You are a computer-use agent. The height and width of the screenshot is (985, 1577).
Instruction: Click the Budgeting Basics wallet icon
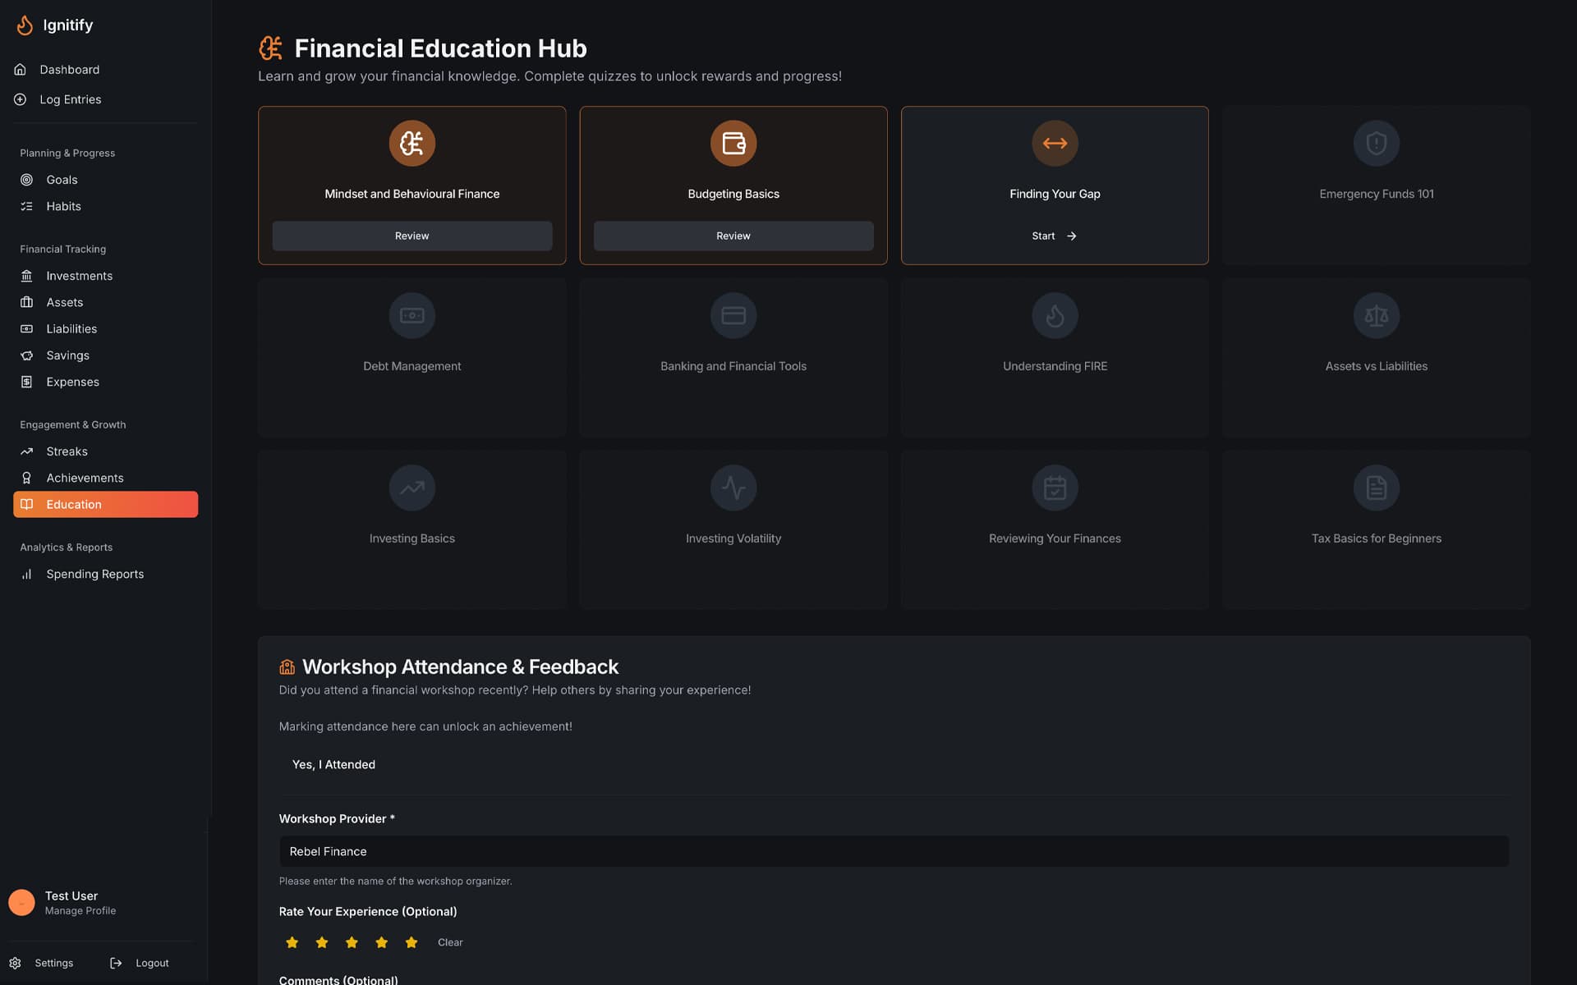tap(733, 144)
